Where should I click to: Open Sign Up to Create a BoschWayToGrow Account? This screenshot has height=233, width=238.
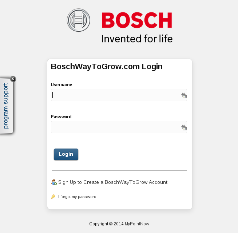(x=113, y=182)
